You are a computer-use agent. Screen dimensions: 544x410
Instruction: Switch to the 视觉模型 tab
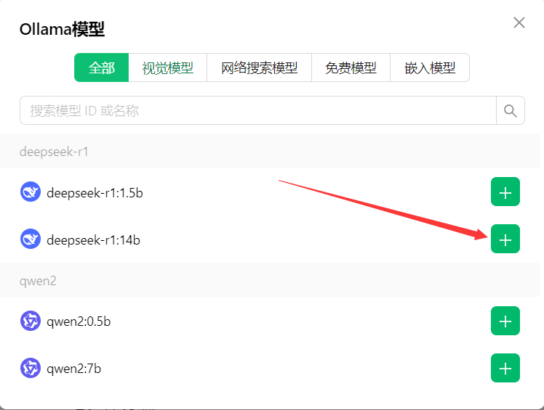tap(167, 67)
